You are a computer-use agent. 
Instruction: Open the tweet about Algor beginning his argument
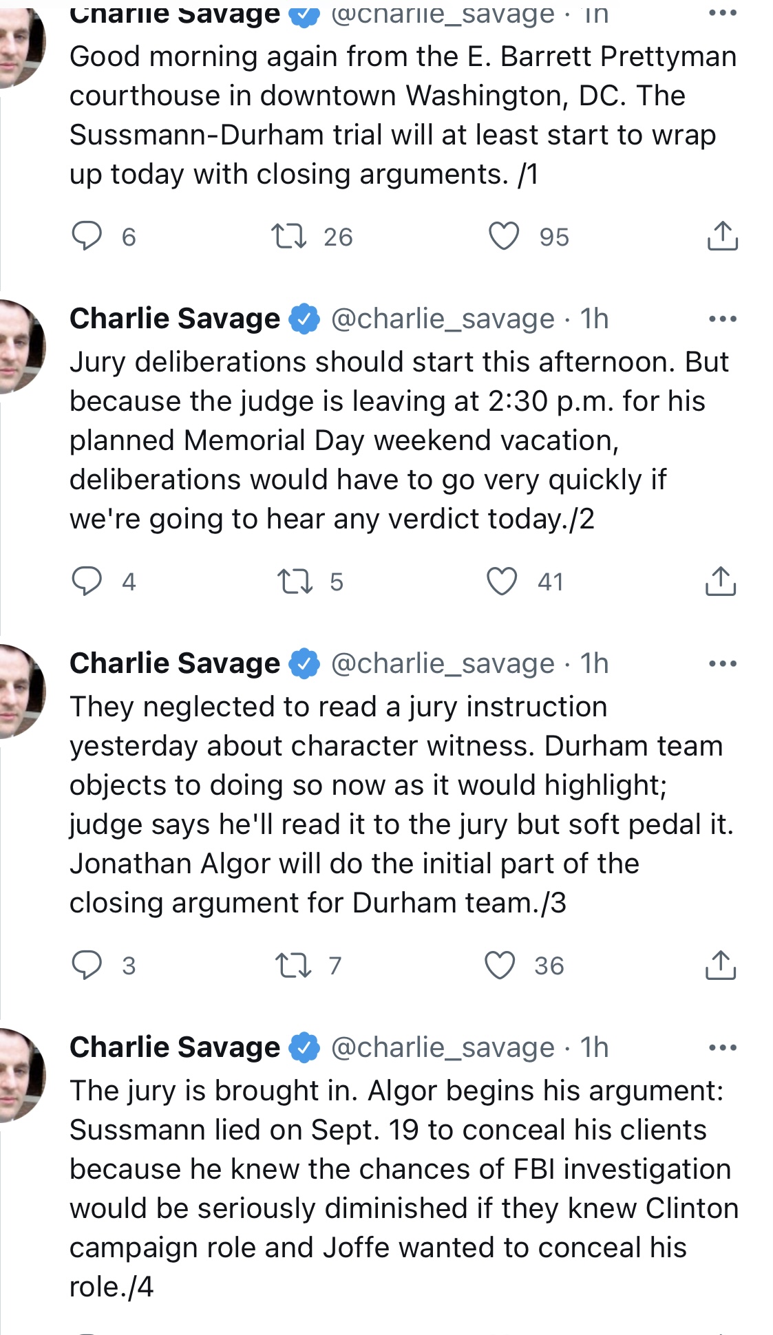(x=399, y=1188)
